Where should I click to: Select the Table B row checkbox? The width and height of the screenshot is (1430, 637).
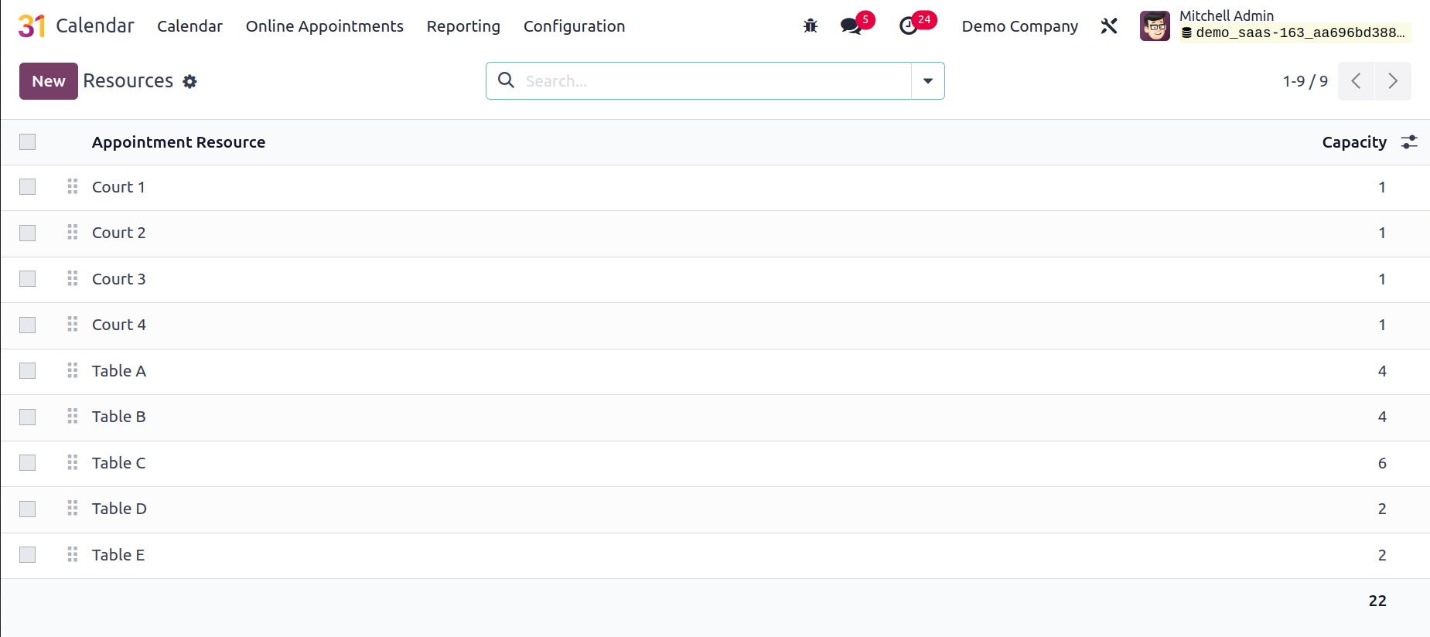pos(28,417)
